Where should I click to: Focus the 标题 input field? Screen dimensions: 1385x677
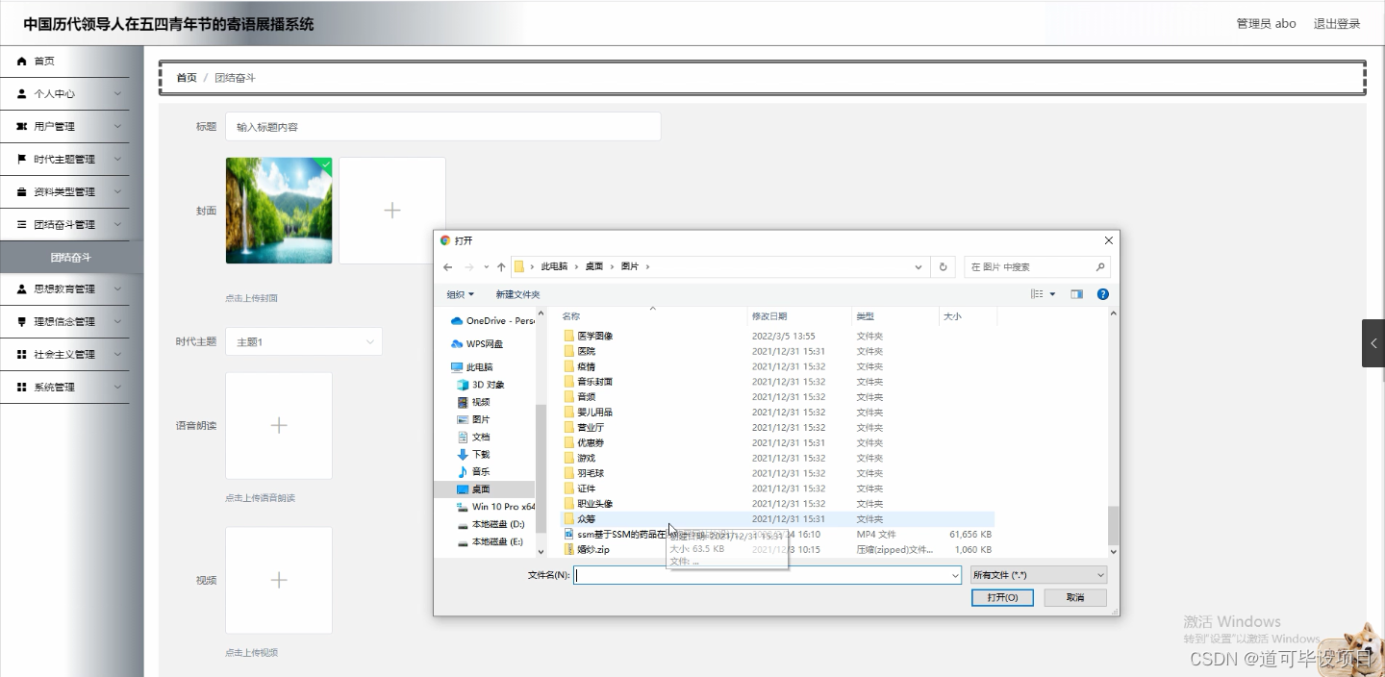442,126
